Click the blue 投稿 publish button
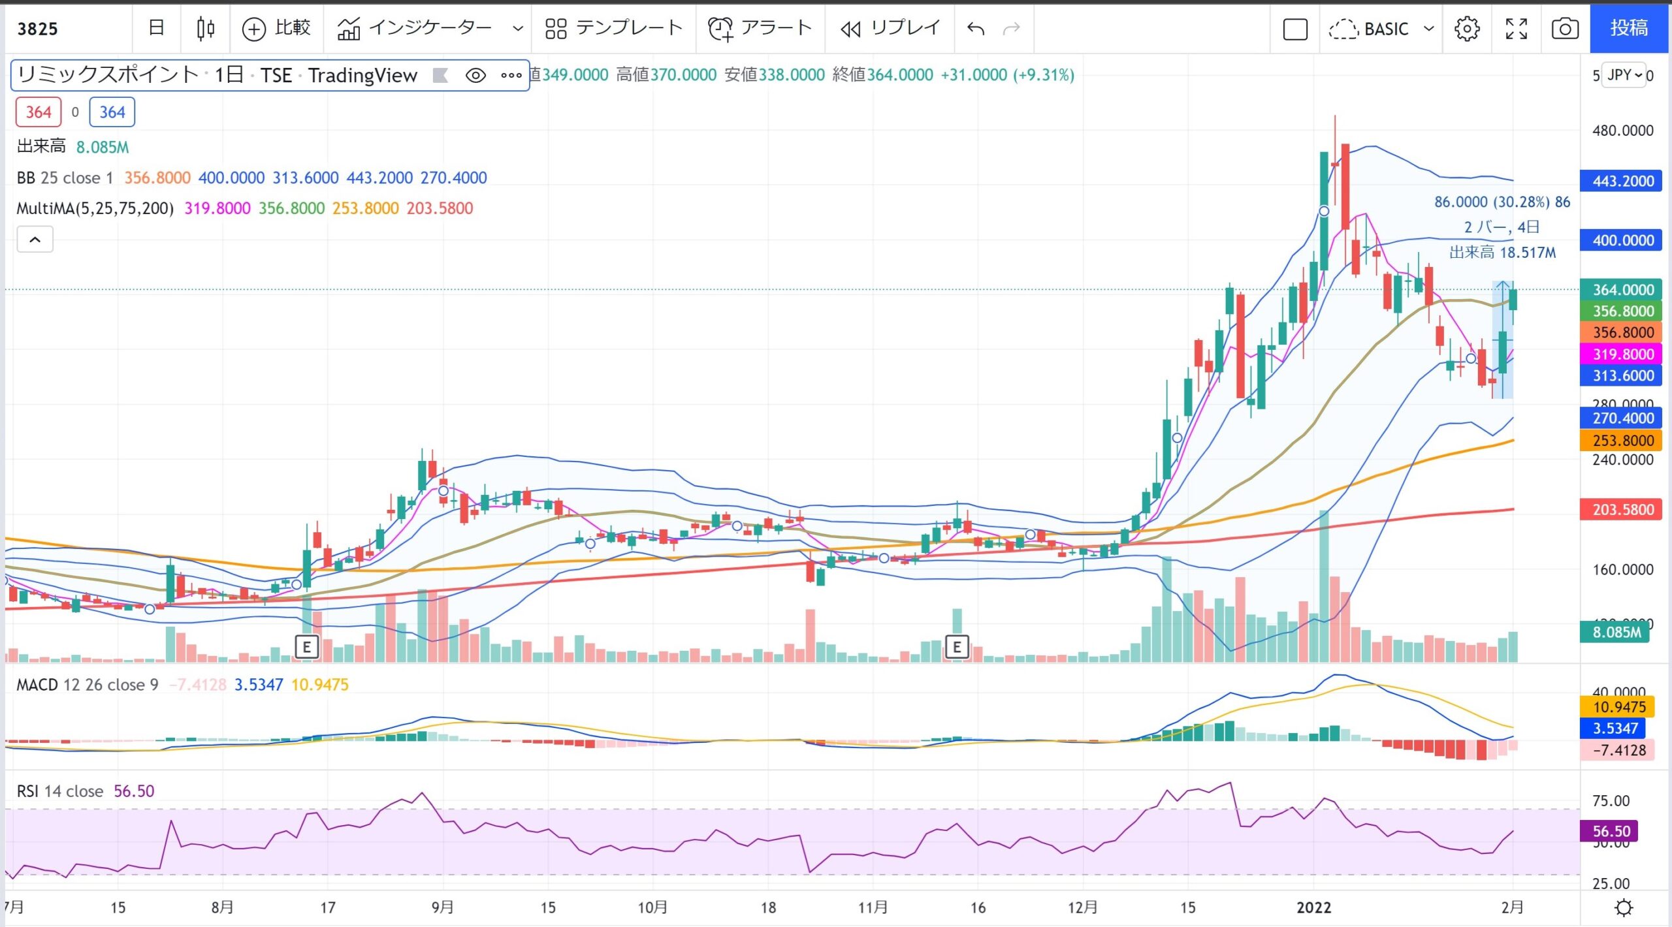Screen dimensions: 1672x927 coord(1629,28)
